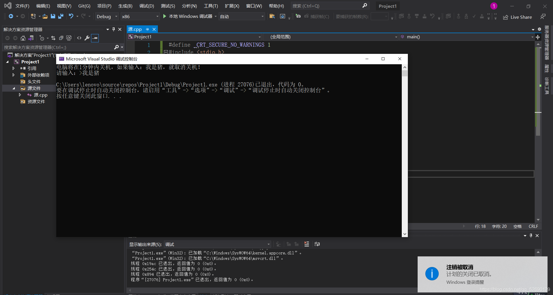553x295 pixels.
Task: Open the output source 调试 dropdown
Action: [217, 244]
